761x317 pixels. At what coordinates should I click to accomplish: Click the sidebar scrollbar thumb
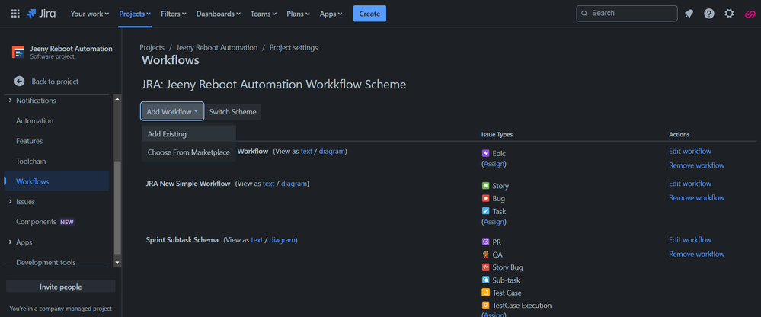(117, 208)
